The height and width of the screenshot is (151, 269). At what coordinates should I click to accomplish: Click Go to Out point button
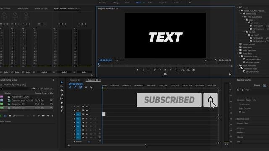pyautogui.click(x=176, y=70)
